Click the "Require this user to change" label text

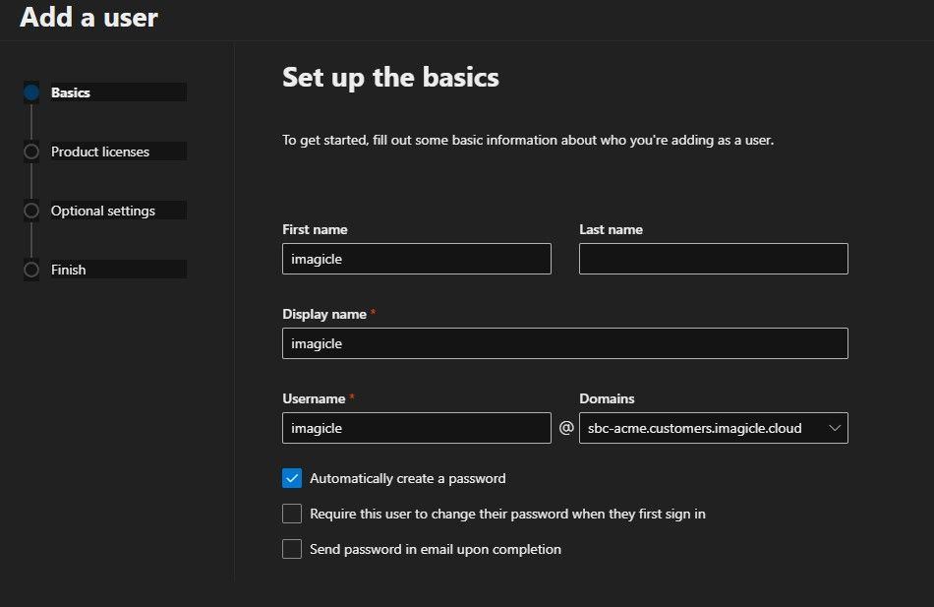pyautogui.click(x=507, y=514)
